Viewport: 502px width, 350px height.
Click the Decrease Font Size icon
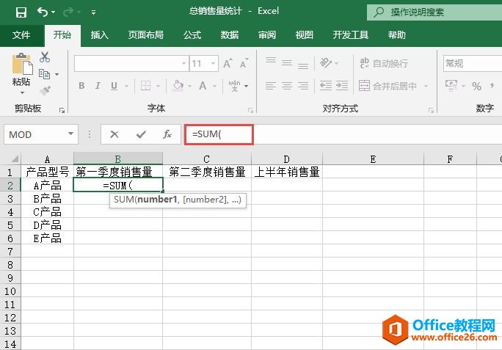click(x=244, y=63)
